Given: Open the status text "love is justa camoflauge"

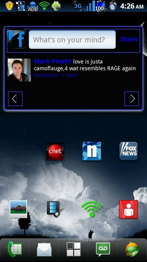Looking at the screenshot, I should pos(85,65).
